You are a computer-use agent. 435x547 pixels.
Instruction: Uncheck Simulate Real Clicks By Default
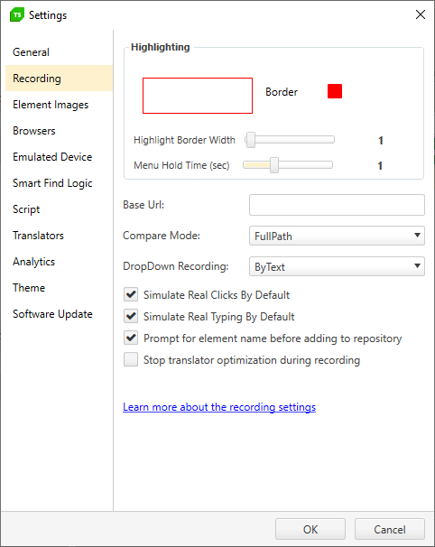(131, 295)
